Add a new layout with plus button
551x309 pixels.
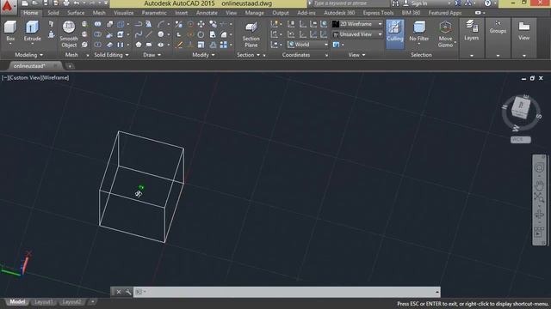coord(92,302)
